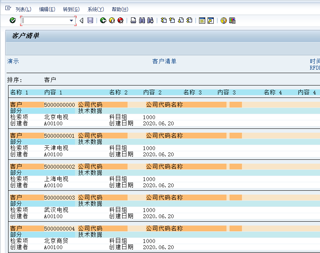320x253 pixels.
Task: Click account group 1000 under 天津电视
Action: 149,148
